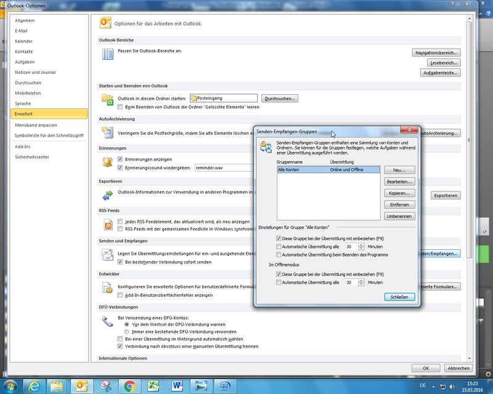Select 'Vor dem Wechsel der DFÜ-Verbindung warnen'
493x394 pixels.
pos(127,324)
